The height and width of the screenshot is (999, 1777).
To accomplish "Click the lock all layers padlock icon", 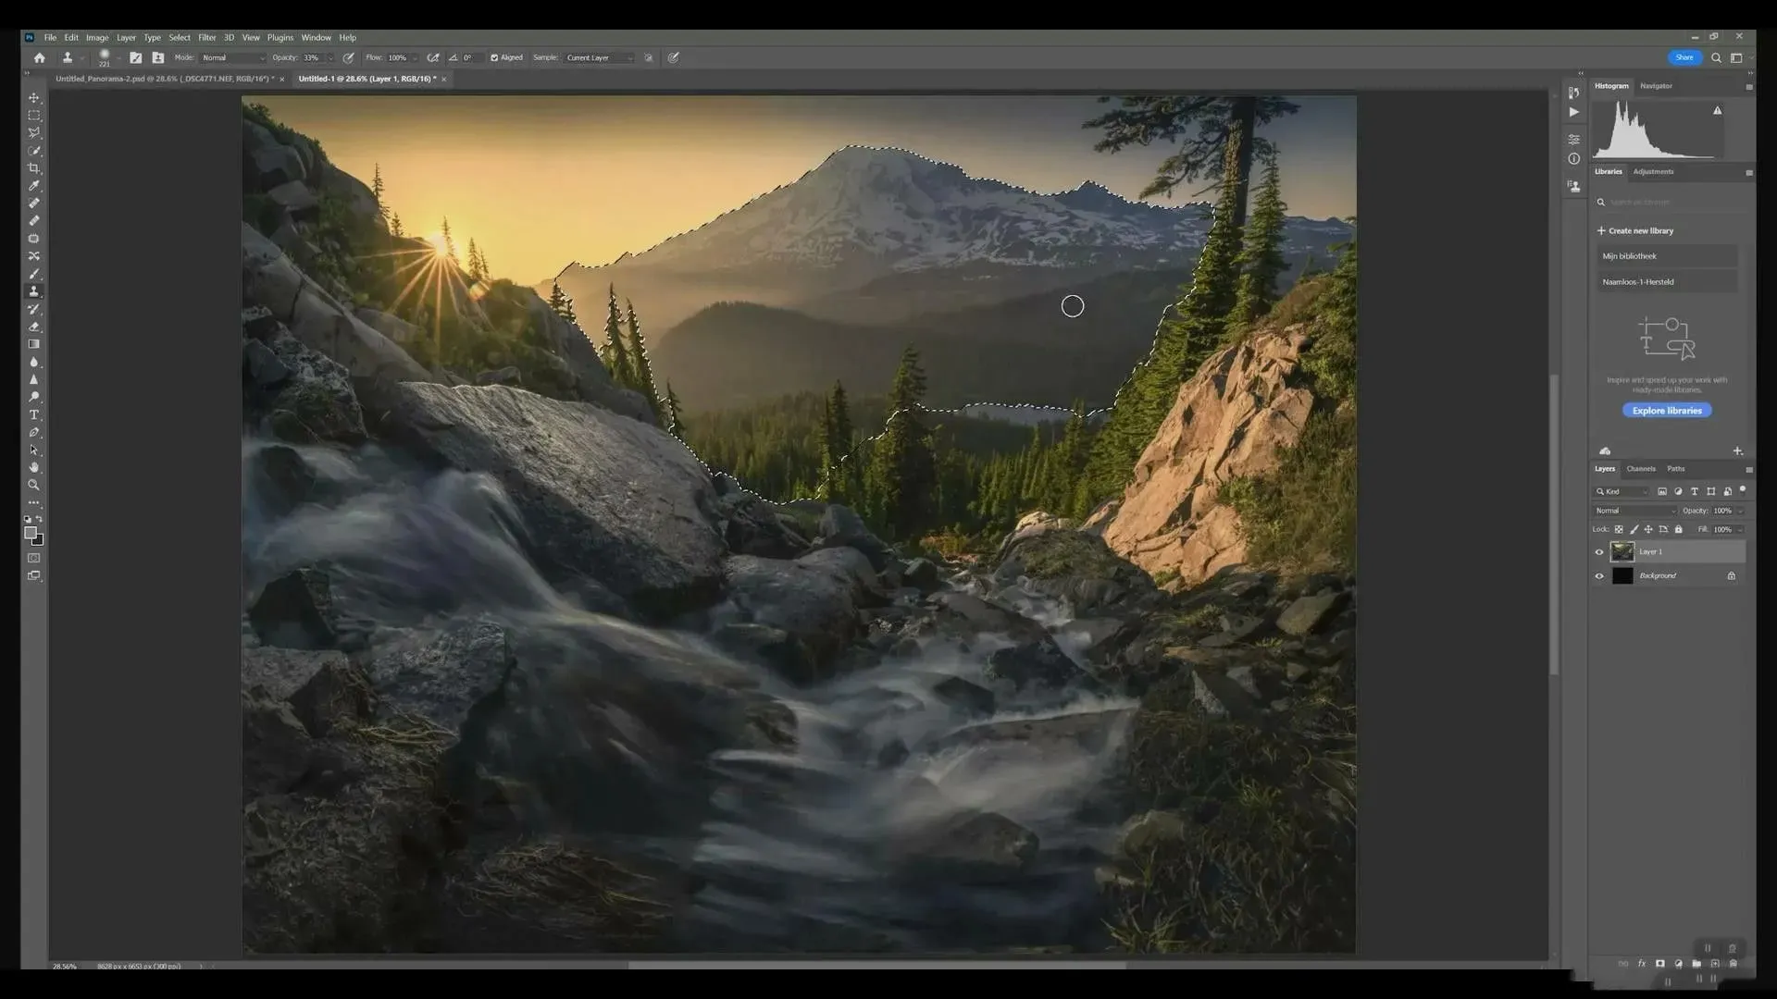I will [1678, 530].
